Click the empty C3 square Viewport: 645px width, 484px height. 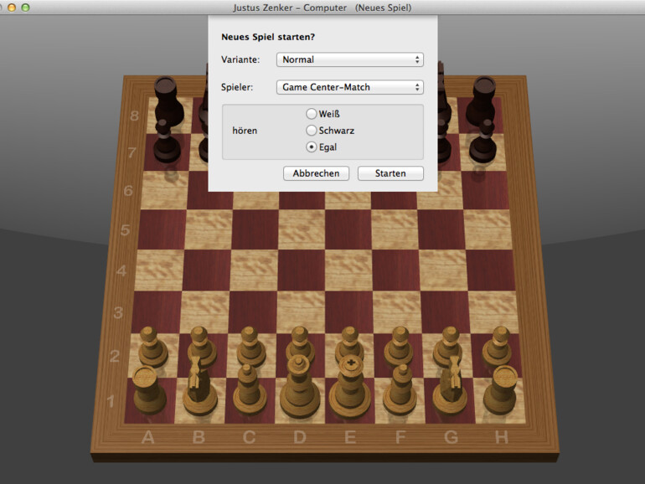click(x=253, y=312)
